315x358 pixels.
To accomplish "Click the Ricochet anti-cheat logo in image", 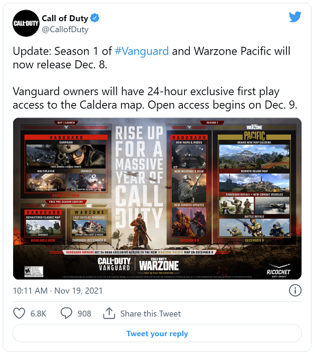I will (279, 271).
